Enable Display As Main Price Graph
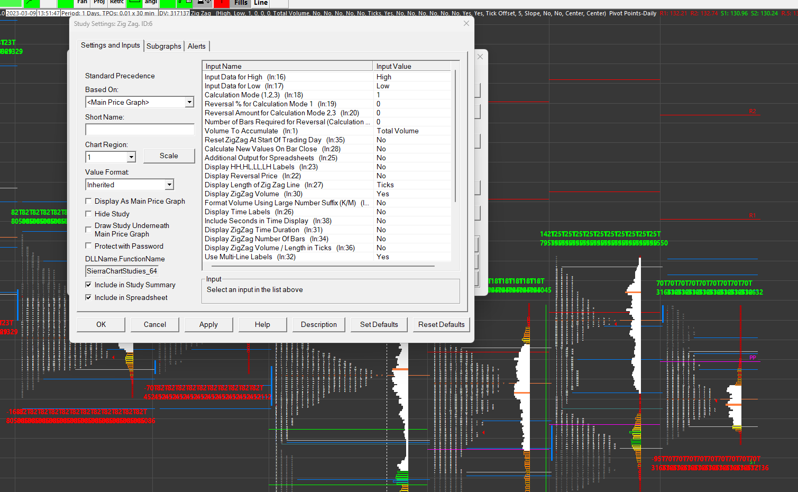The image size is (798, 492). point(89,201)
